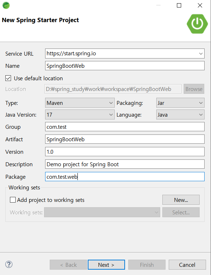The height and width of the screenshot is (275, 211).
Task: Click the Cancel button
Action: pos(187,265)
